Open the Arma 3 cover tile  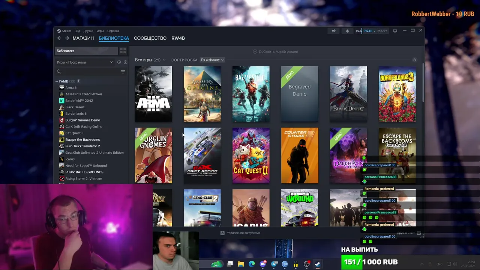pyautogui.click(x=153, y=94)
